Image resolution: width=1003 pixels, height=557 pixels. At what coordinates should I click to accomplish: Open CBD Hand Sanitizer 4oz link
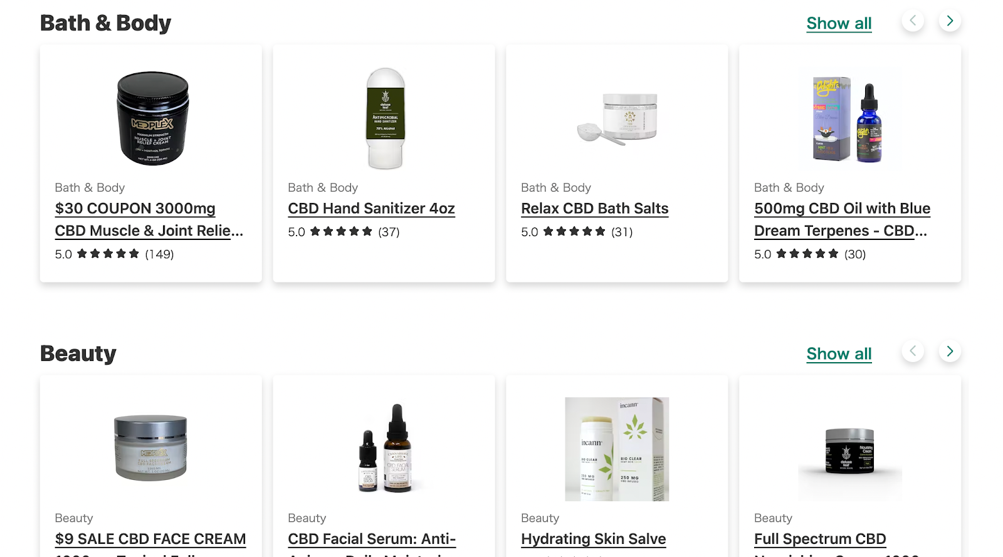371,209
